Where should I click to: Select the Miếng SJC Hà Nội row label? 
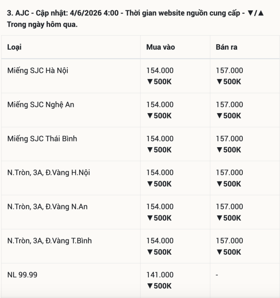tap(38, 70)
